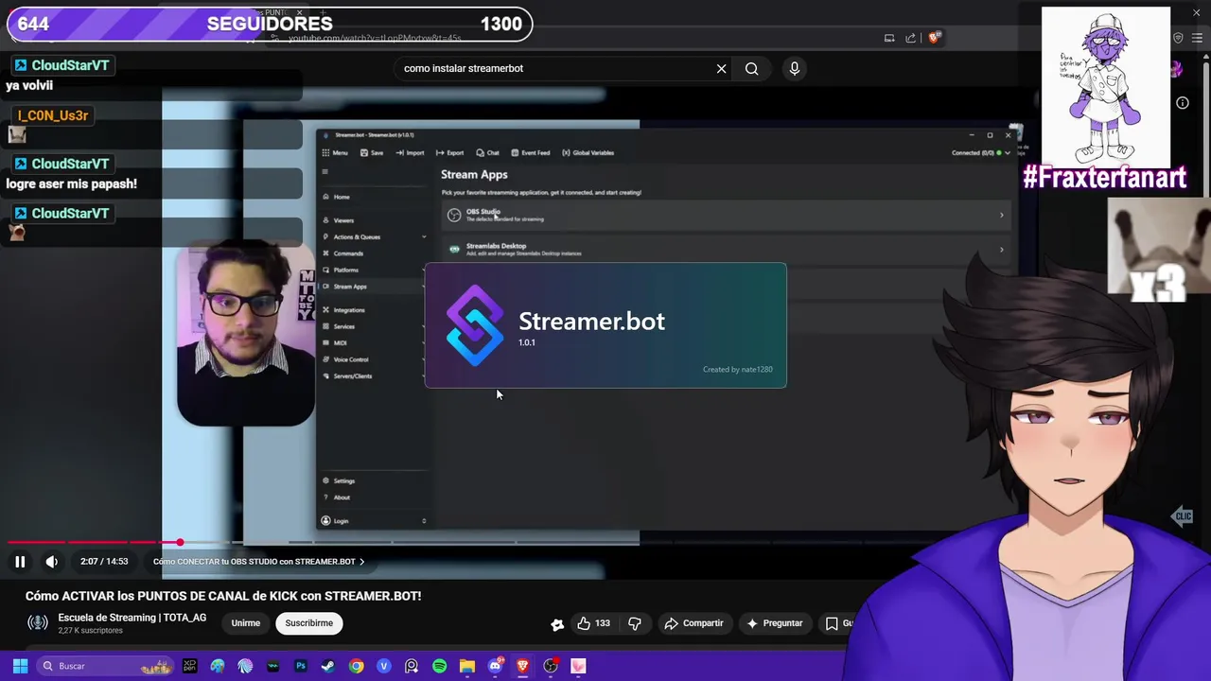The image size is (1211, 681).
Task: Collapse the Streamer.bot sidebar with the hamburger icon
Action: [325, 172]
